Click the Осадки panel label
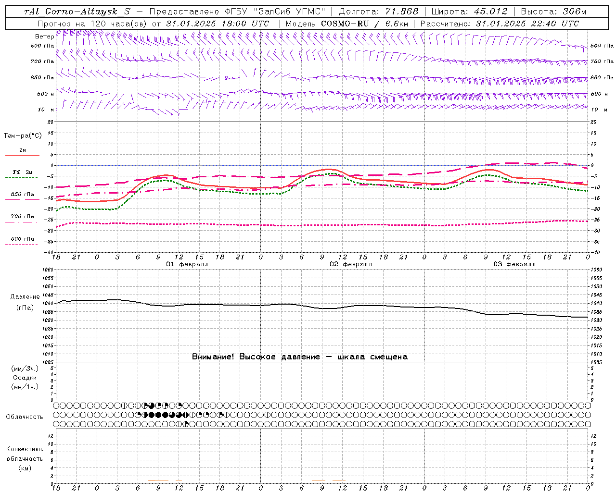The width and height of the screenshot is (616, 492). (25, 378)
